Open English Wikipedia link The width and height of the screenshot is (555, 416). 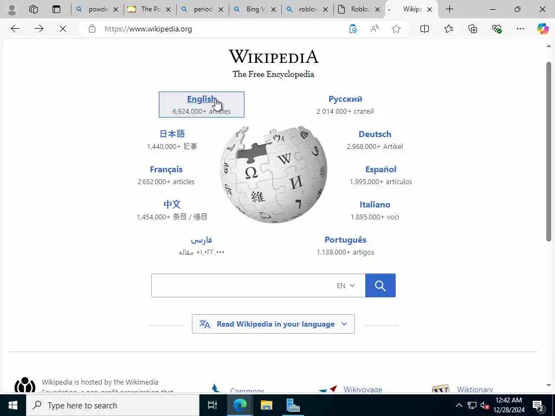(x=202, y=105)
